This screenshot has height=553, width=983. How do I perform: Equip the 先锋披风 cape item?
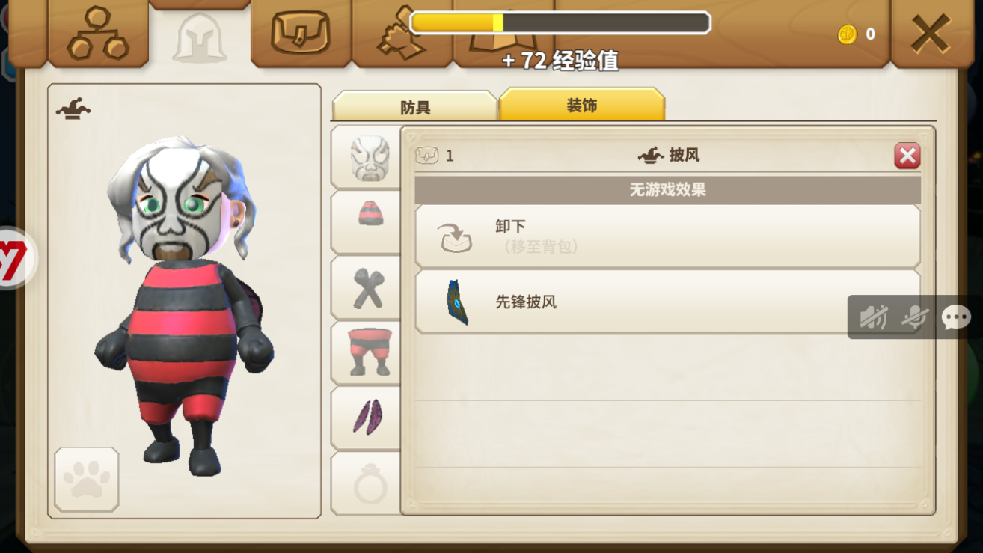pyautogui.click(x=668, y=302)
